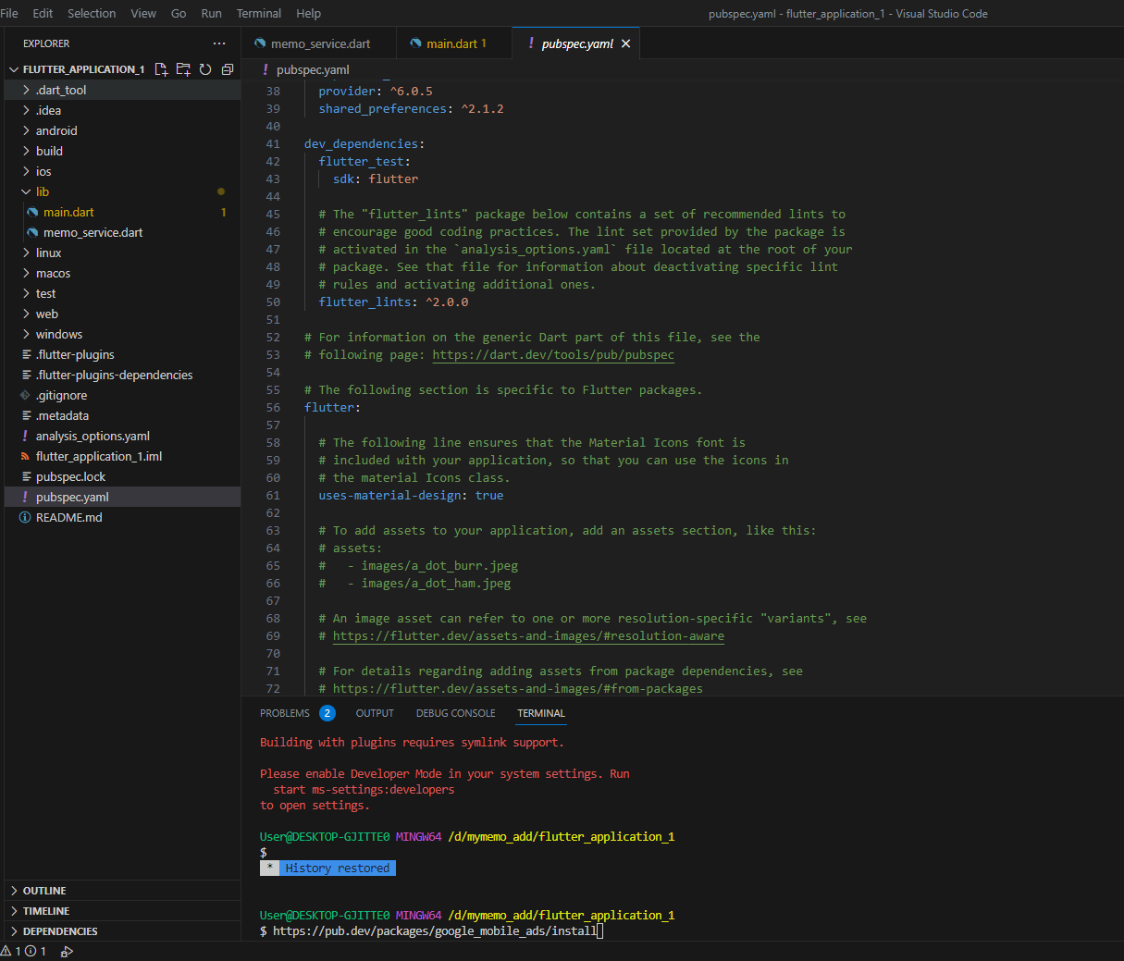Image resolution: width=1124 pixels, height=961 pixels.
Task: Open the flutter.dev from-packages link on line 72
Action: click(517, 689)
